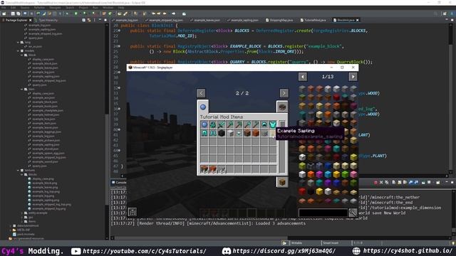Screen dimensions: 456x256
Task: Open the Run menu in Eclipse
Action: click(95, 8)
